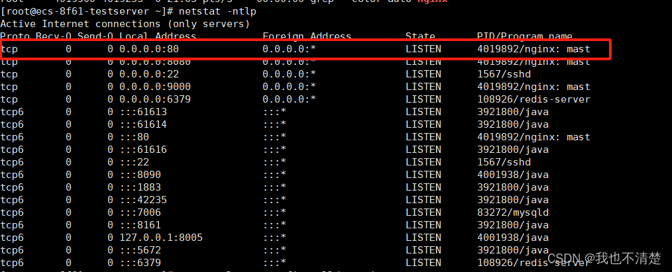
Task: Select local address :::1883
Action: click(140, 187)
